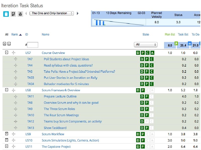The image size is (201, 150).
Task: Expand the US10 Scrum Simulation row
Action: pyautogui.click(x=7, y=140)
